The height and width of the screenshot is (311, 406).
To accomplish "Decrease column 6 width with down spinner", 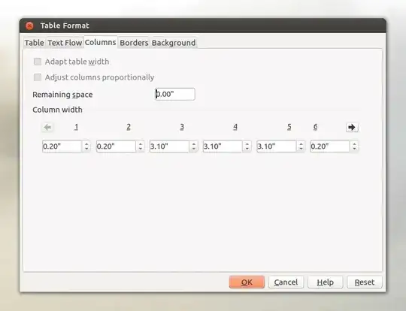I will tap(354, 149).
